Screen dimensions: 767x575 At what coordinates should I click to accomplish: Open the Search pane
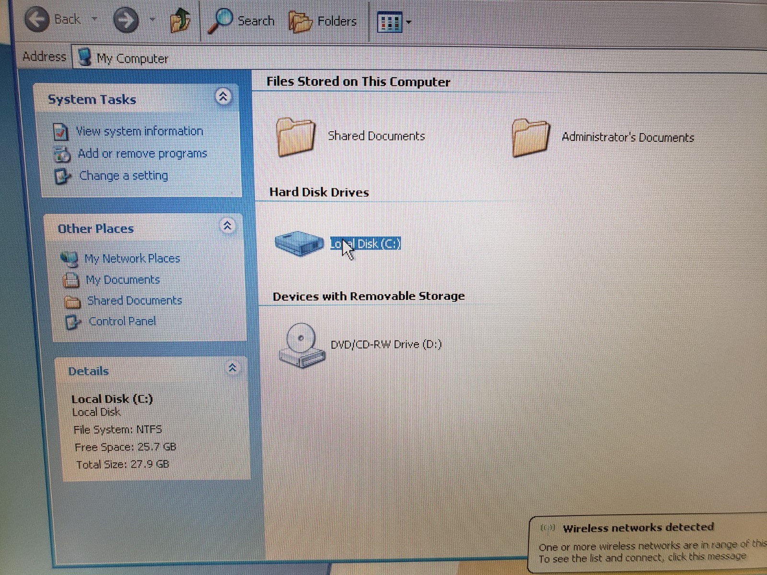coord(241,21)
